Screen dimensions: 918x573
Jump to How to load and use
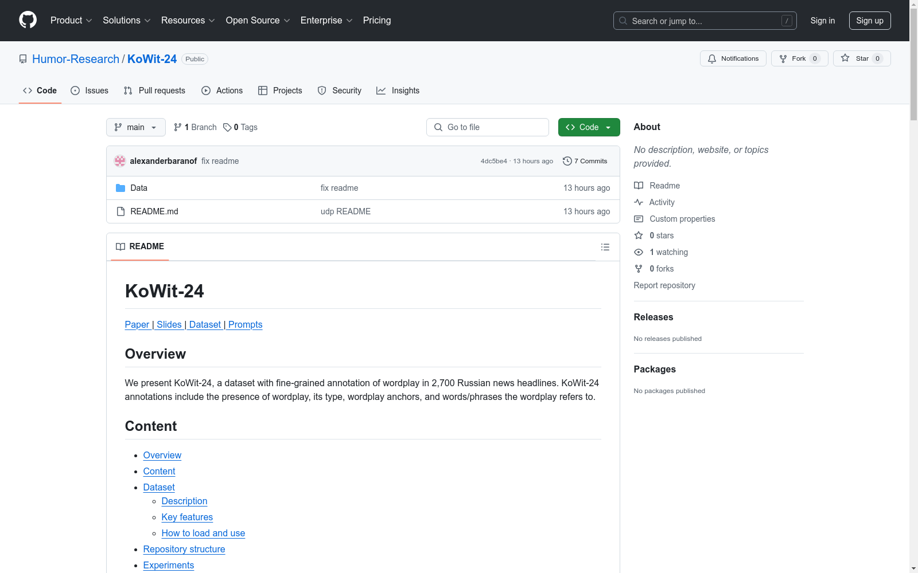203,533
